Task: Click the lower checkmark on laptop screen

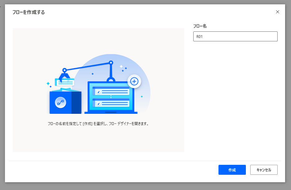Action: 98,103
